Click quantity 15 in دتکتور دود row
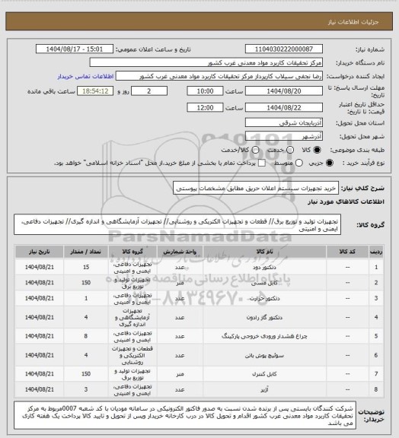The image size is (399, 438). coord(86,268)
